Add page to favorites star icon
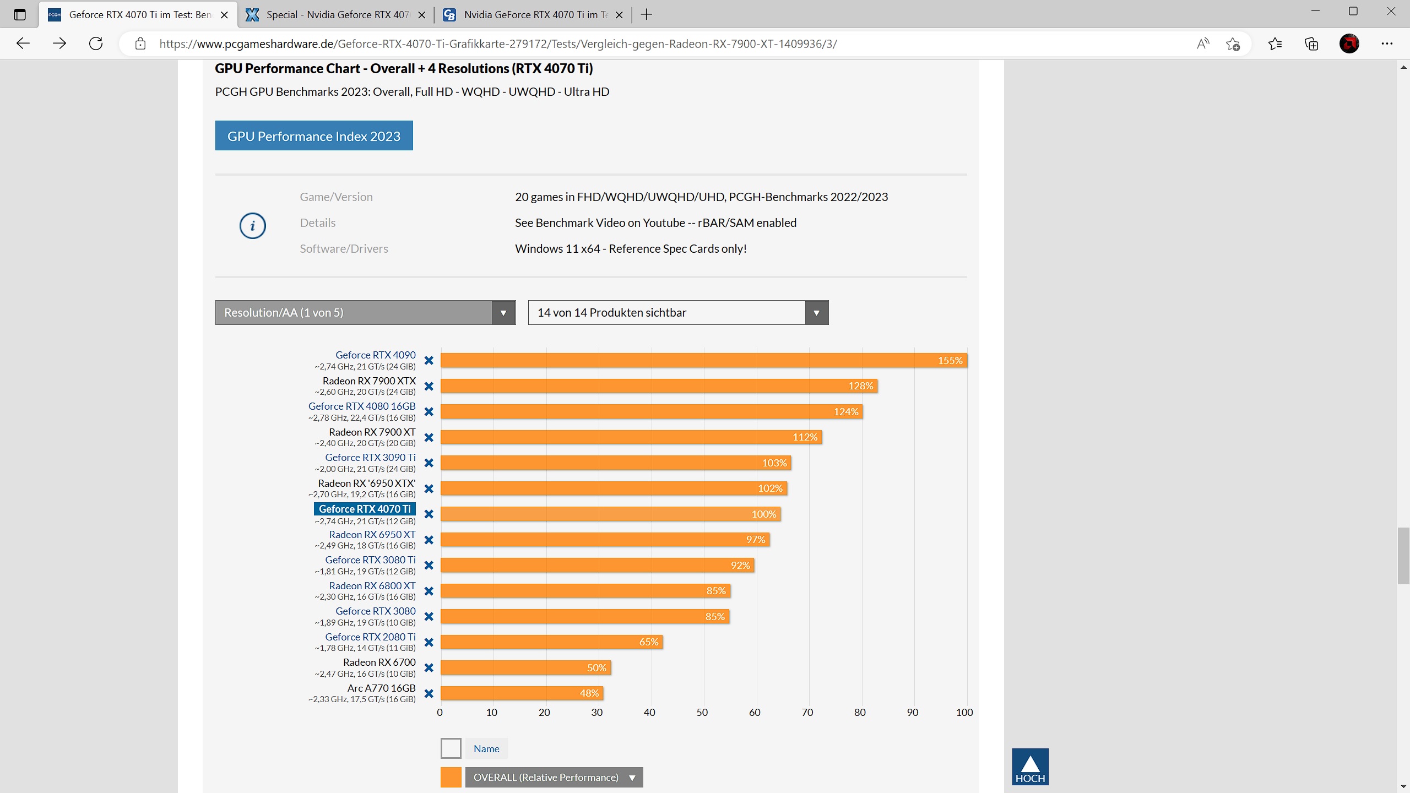The image size is (1410, 793). pyautogui.click(x=1233, y=44)
